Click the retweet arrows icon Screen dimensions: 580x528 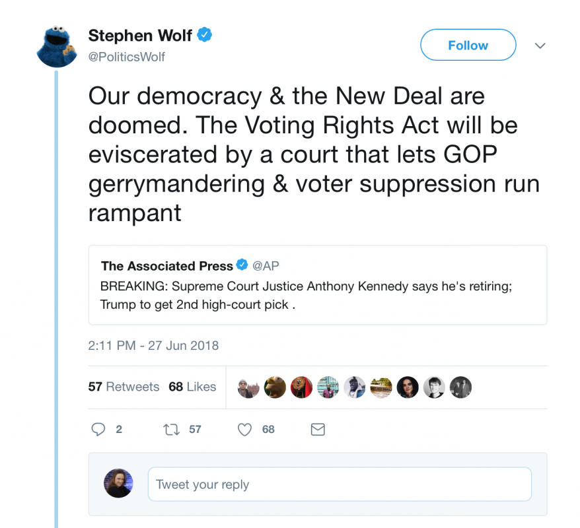[x=172, y=429]
